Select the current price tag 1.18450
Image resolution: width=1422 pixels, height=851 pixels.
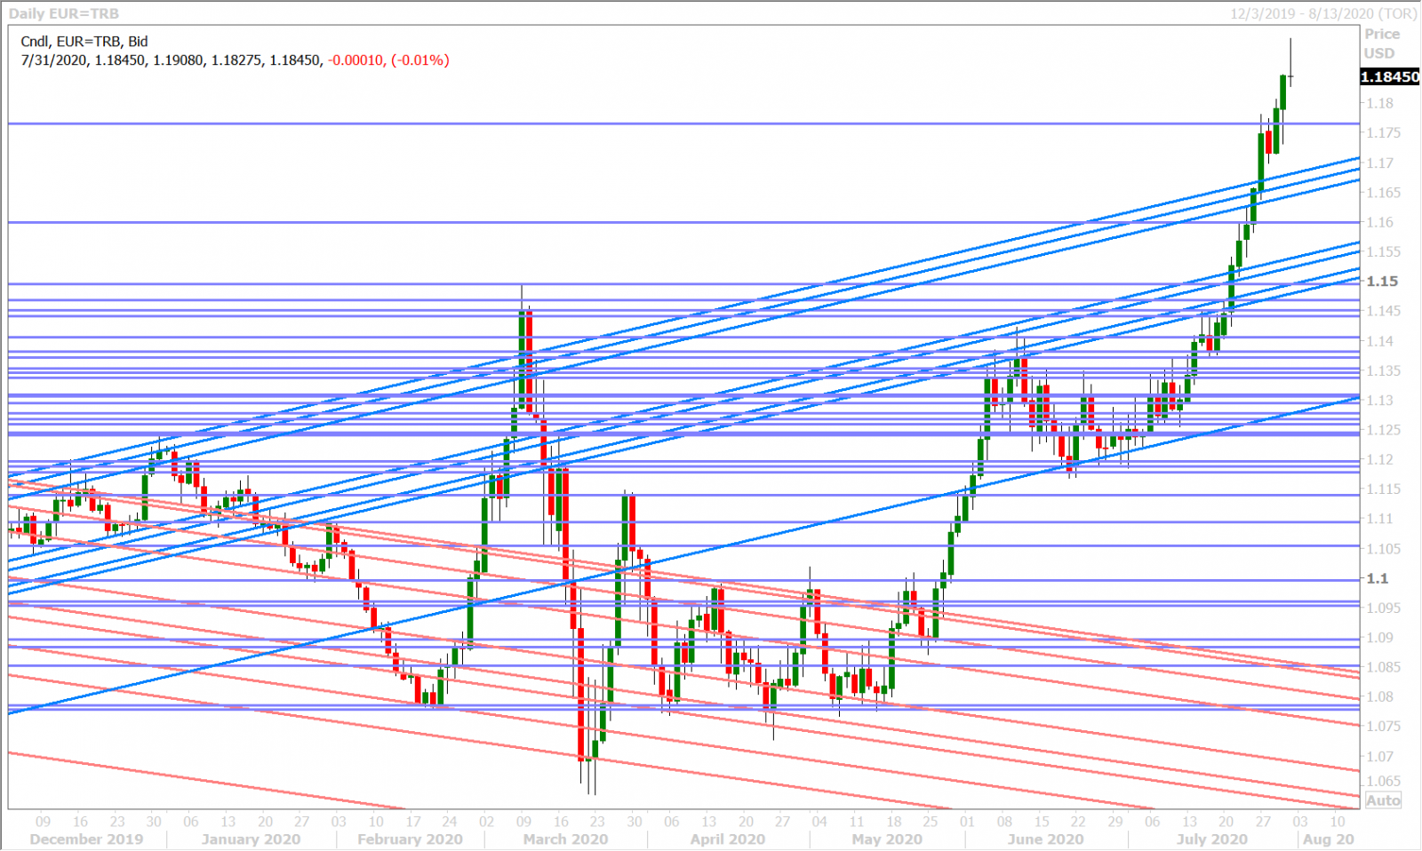(x=1390, y=77)
